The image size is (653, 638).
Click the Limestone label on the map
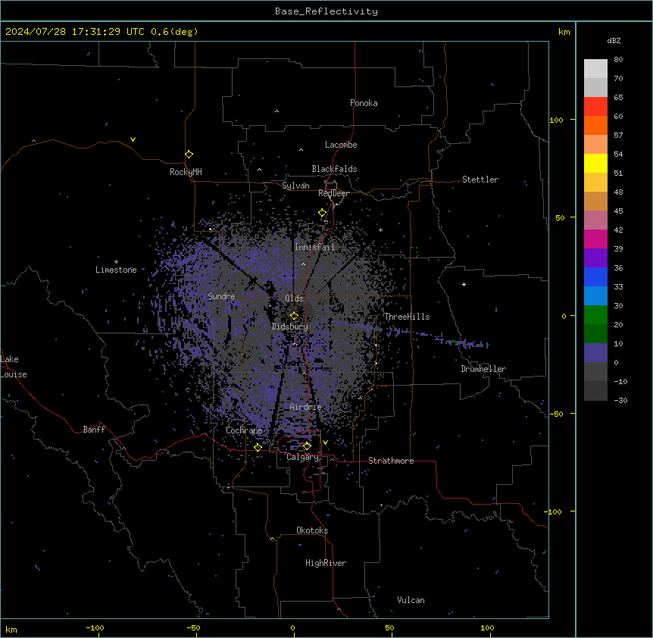[116, 270]
